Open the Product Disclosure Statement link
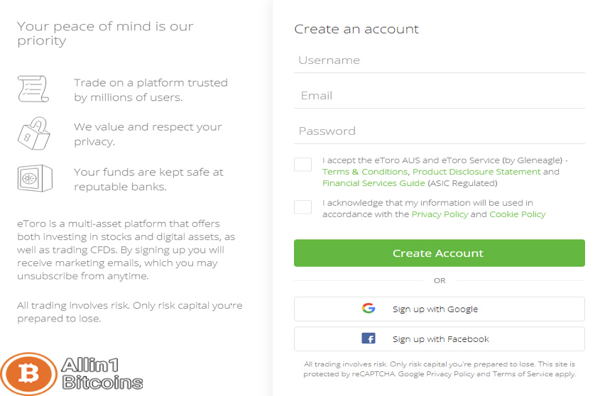600x396 pixels. coord(476,172)
